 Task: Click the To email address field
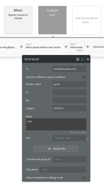pyautogui.click(x=69, y=69)
